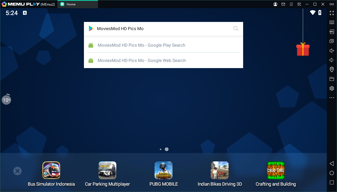This screenshot has width=337, height=192.
Task: Launch Car Parking Multiplayer game
Action: tap(107, 170)
